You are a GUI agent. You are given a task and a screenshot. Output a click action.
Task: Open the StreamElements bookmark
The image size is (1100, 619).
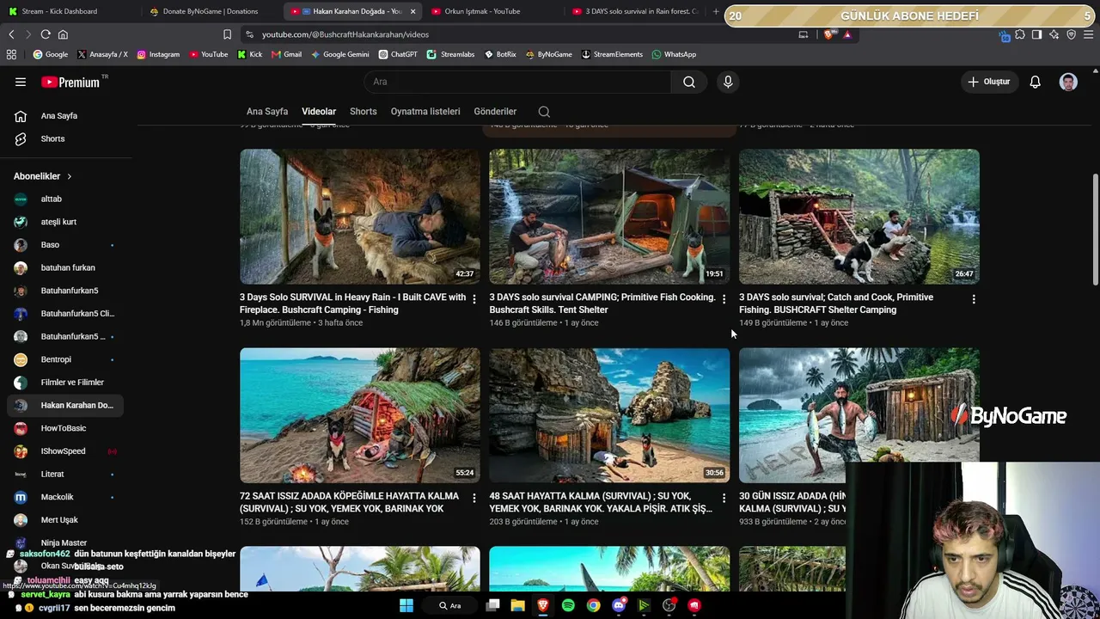(612, 54)
